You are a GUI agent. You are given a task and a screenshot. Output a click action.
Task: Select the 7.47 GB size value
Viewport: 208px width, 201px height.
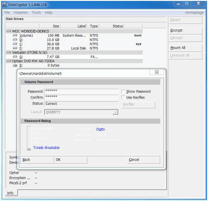(x=53, y=57)
